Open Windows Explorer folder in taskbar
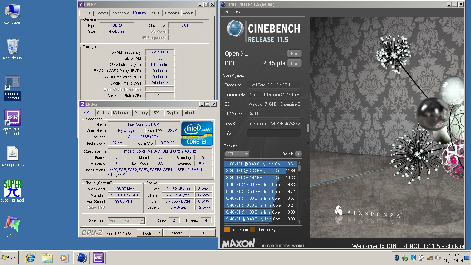 47,258
